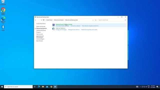Maximize the Network and Sharing Center window
The height and width of the screenshot is (90, 160).
(x=122, y=17)
